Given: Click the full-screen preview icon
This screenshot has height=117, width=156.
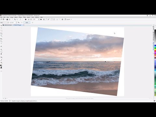Looking at the screenshot, I should pyautogui.click(x=41, y=19).
